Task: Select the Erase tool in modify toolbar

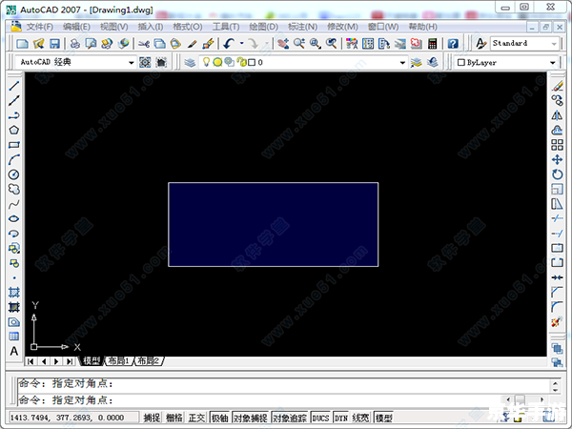Action: tap(558, 86)
